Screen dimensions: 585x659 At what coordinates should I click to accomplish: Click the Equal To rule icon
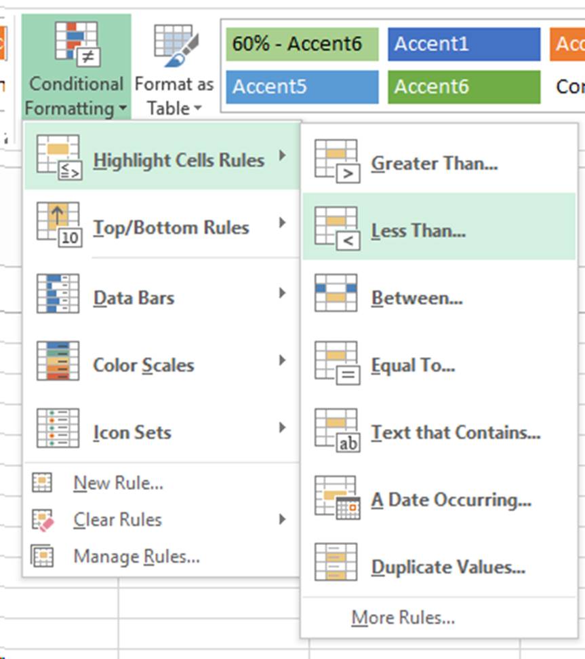(x=338, y=363)
